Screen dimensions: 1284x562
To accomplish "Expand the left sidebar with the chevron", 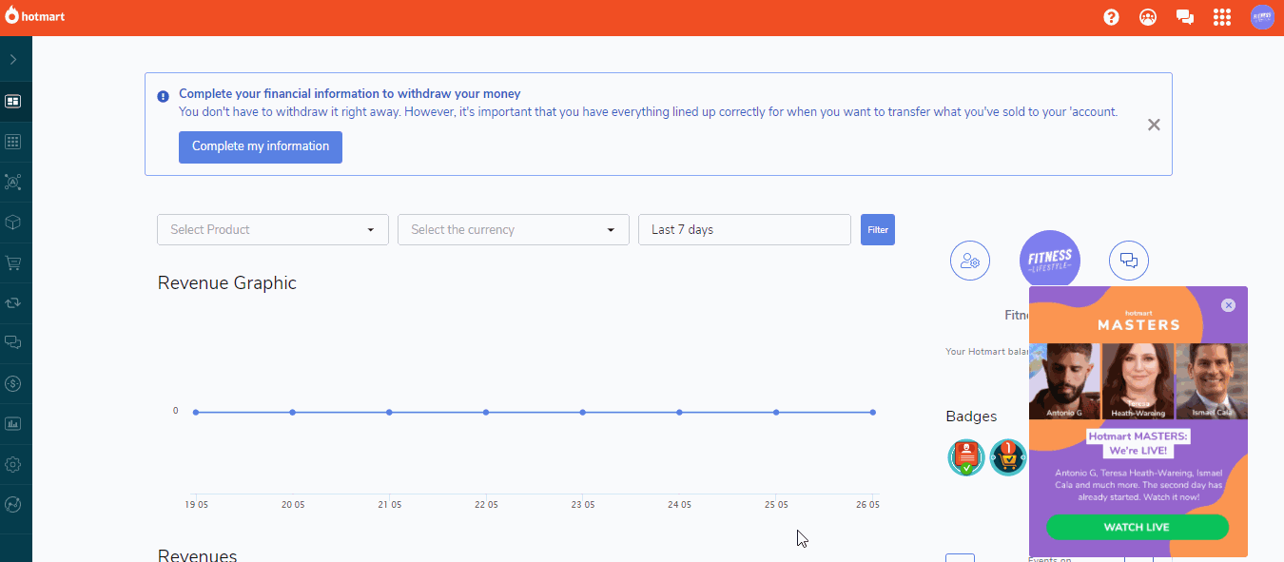I will [x=13, y=60].
